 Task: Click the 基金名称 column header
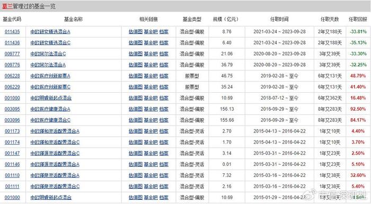tap(73, 19)
